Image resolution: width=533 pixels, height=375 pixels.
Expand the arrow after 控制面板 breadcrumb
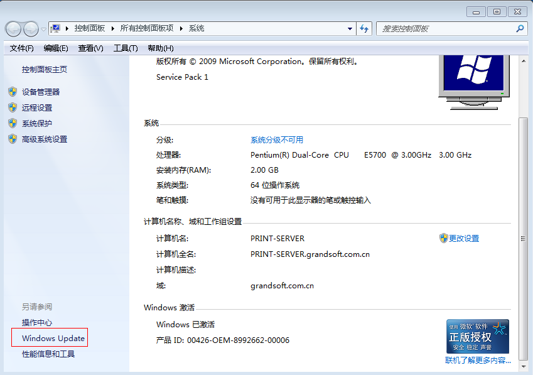112,28
